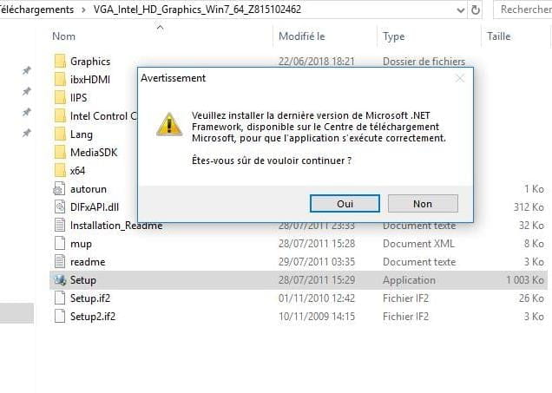Sort files by the Nom column header
The height and width of the screenshot is (393, 552).
pos(63,36)
